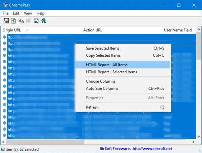Sort by the User Name Field header
This screenshot has width=202, height=153.
pos(179,30)
